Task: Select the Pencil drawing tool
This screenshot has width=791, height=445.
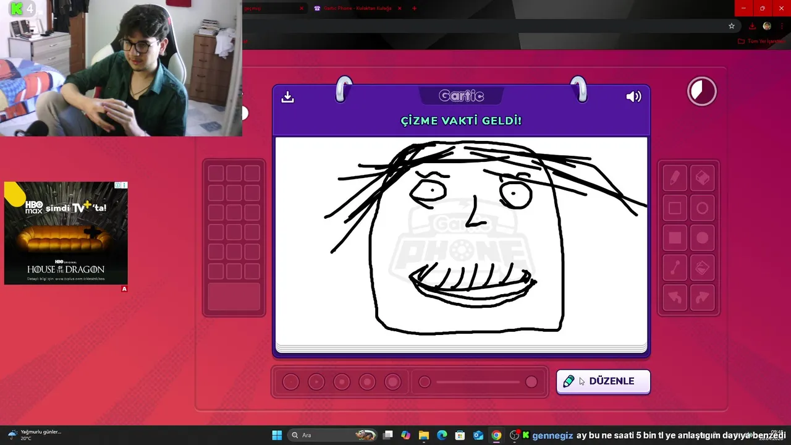Action: pyautogui.click(x=675, y=178)
